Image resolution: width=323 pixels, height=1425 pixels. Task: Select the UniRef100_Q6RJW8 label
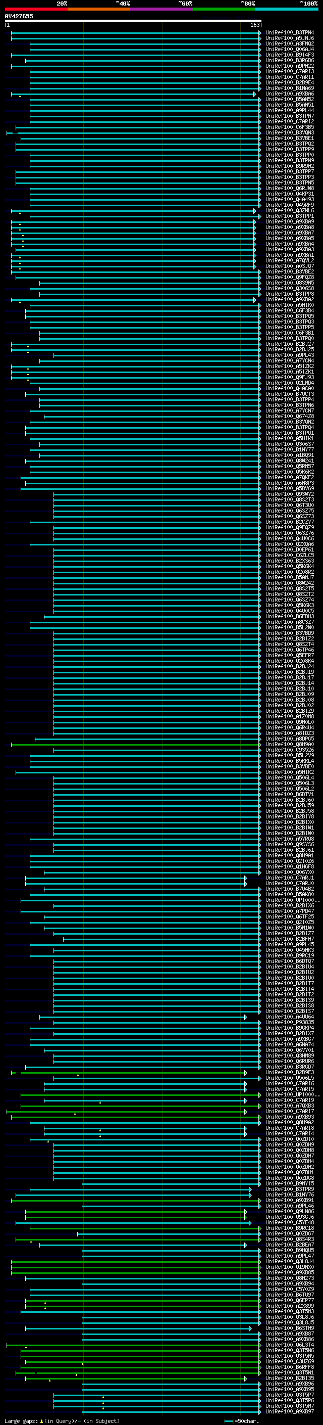point(289,188)
